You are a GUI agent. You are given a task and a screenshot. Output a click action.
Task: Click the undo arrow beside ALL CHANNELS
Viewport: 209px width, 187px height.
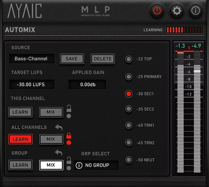pyautogui.click(x=59, y=127)
